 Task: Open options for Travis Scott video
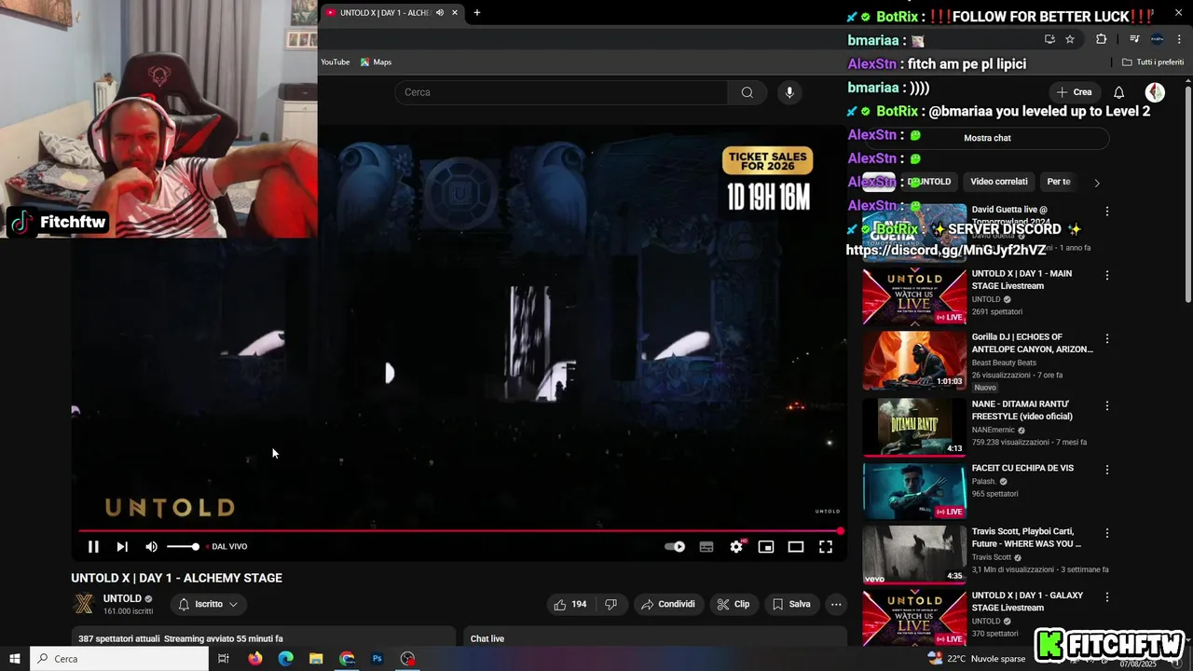pos(1107,534)
